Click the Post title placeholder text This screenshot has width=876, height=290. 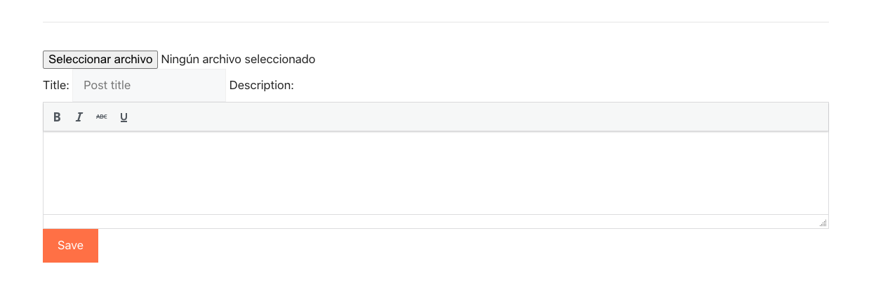click(107, 86)
